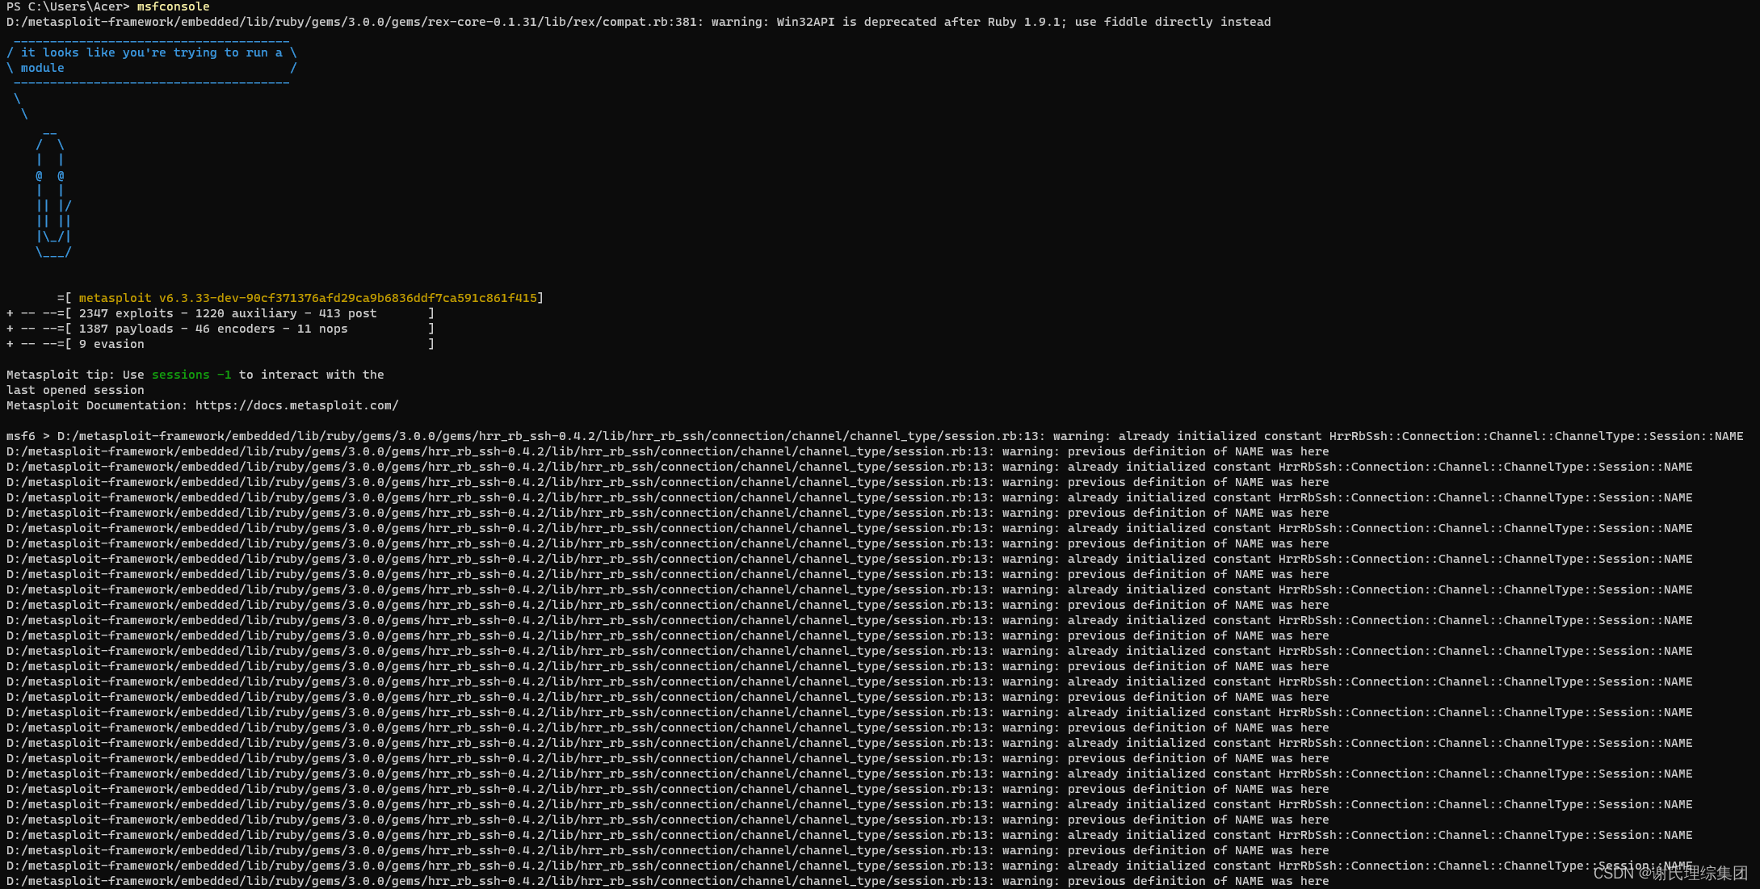This screenshot has width=1760, height=889.
Task: Click the msfconsole command text
Action: coord(173,6)
